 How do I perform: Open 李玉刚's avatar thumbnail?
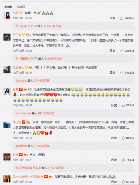click(x=7, y=124)
